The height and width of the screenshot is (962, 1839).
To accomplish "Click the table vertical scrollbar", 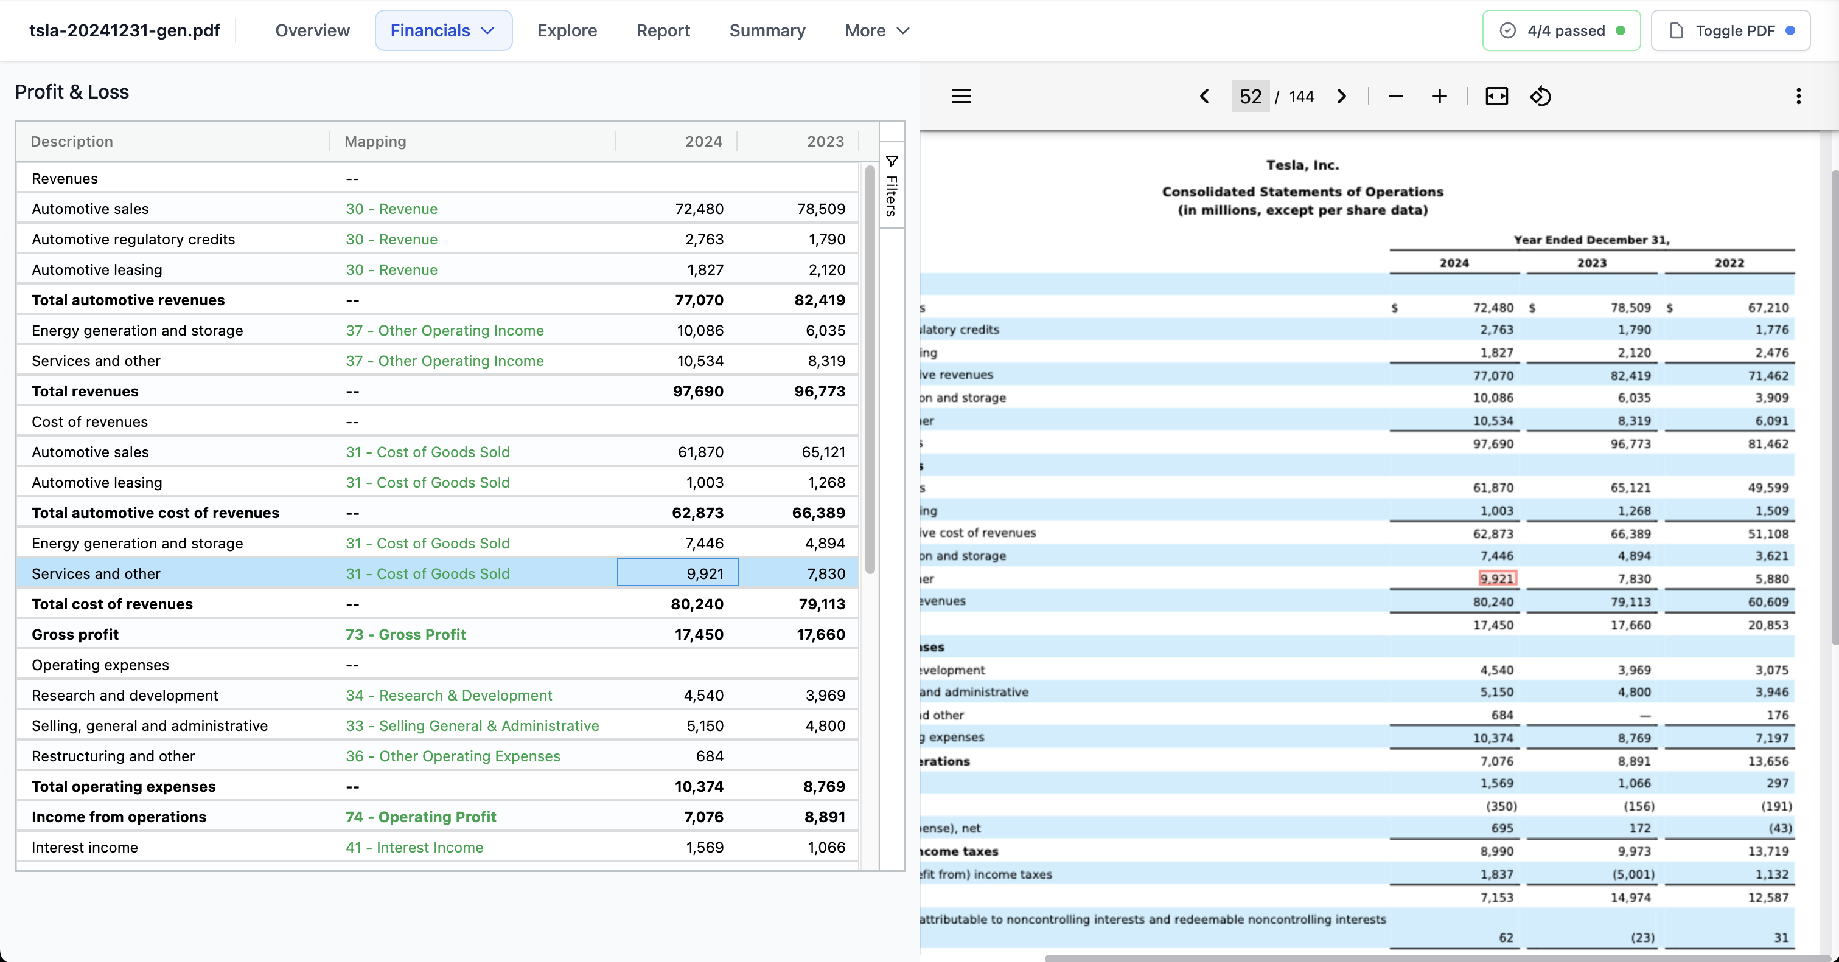I will pyautogui.click(x=870, y=371).
